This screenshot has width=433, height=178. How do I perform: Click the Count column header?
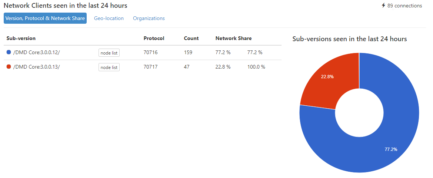tap(191, 39)
